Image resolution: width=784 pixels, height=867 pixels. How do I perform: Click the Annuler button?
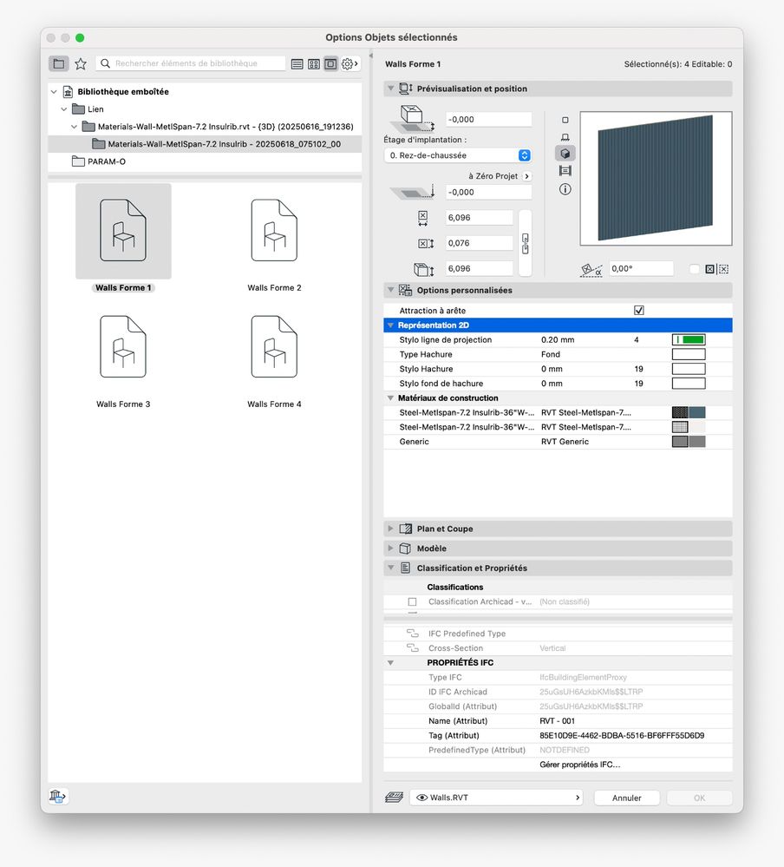pyautogui.click(x=626, y=798)
